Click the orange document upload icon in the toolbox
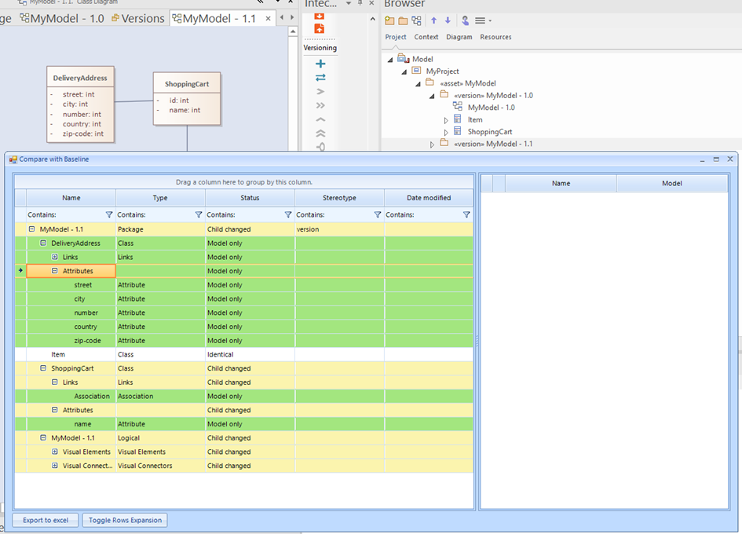Screen dimensions: 742x534 tap(320, 28)
